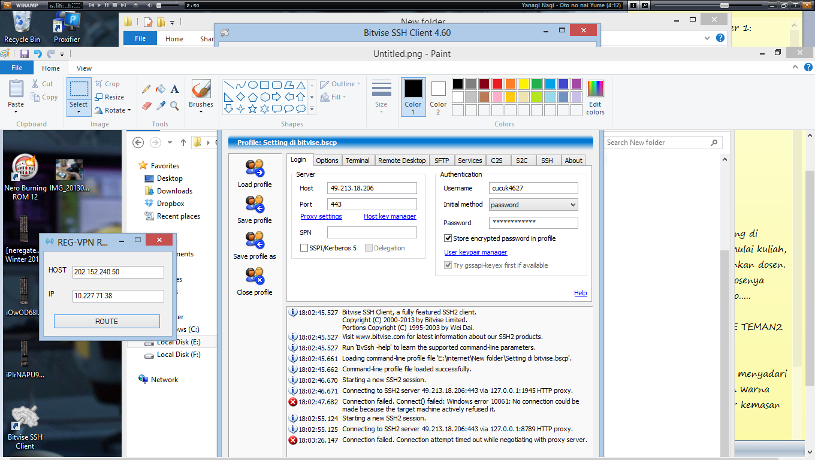Switch to the Options tab in Bitvise
This screenshot has width=815, height=460.
(327, 161)
